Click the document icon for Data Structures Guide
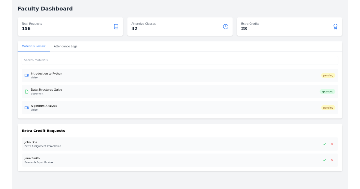This screenshot has height=189, width=360. [x=26, y=91]
